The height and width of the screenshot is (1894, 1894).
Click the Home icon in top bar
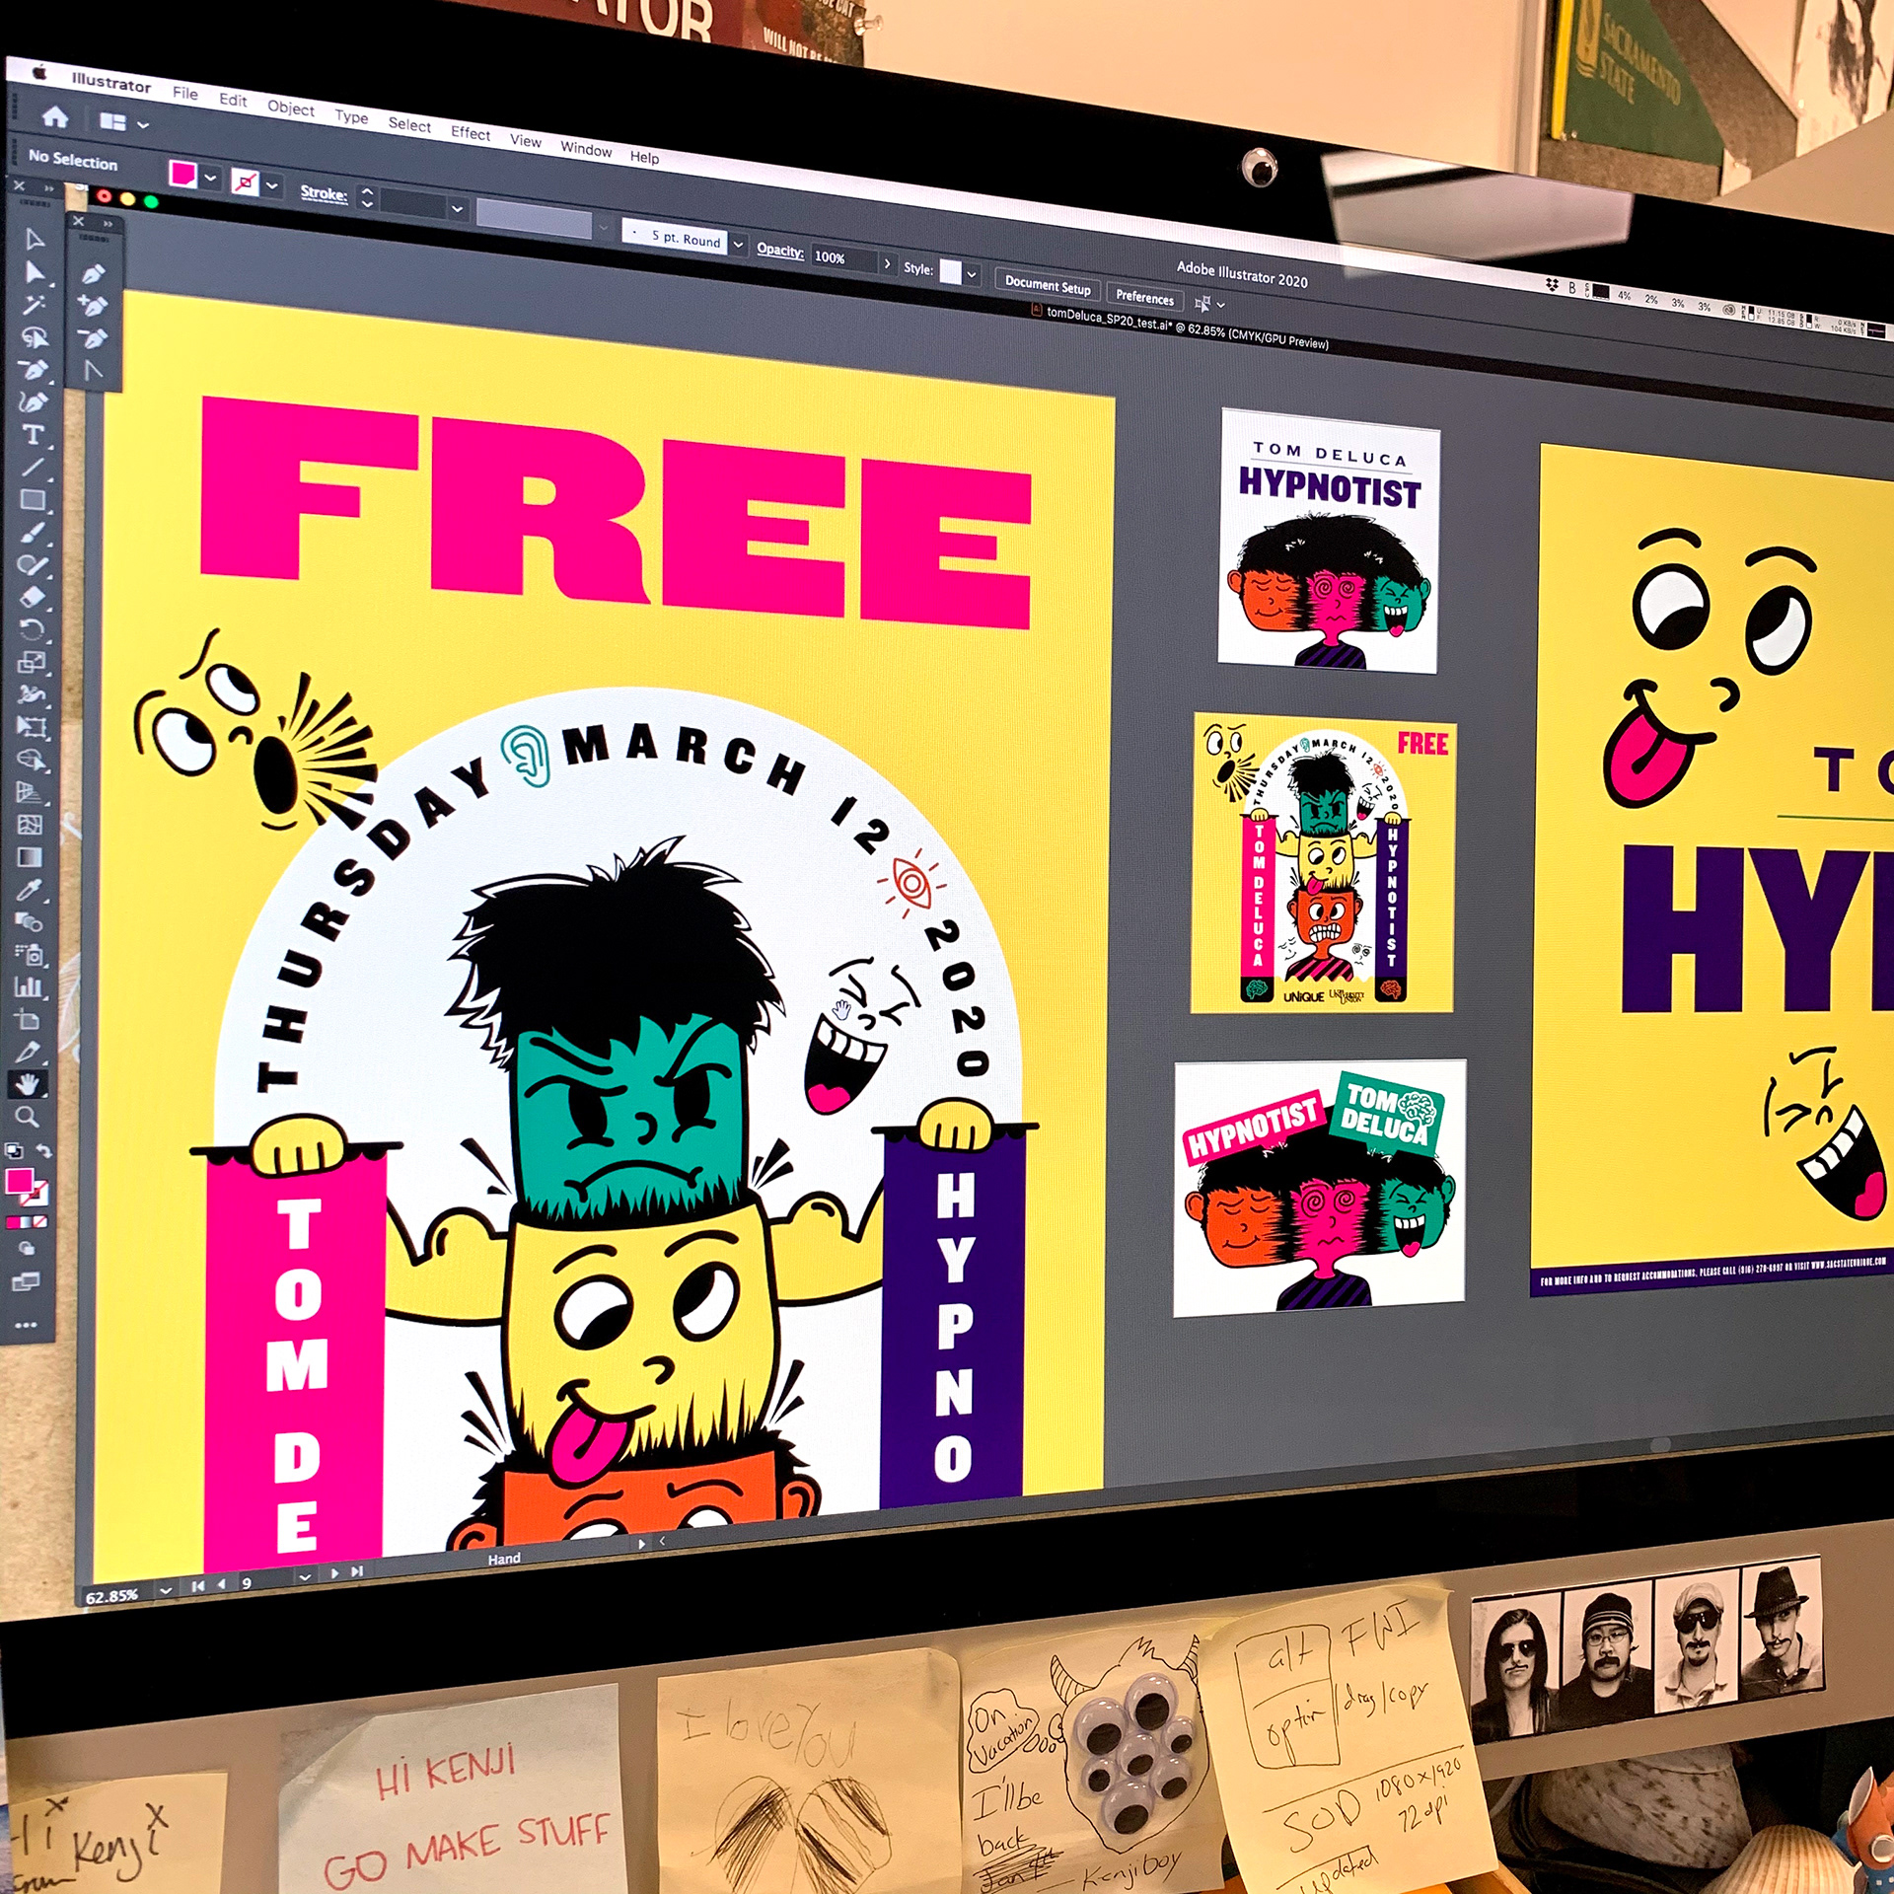pos(55,117)
